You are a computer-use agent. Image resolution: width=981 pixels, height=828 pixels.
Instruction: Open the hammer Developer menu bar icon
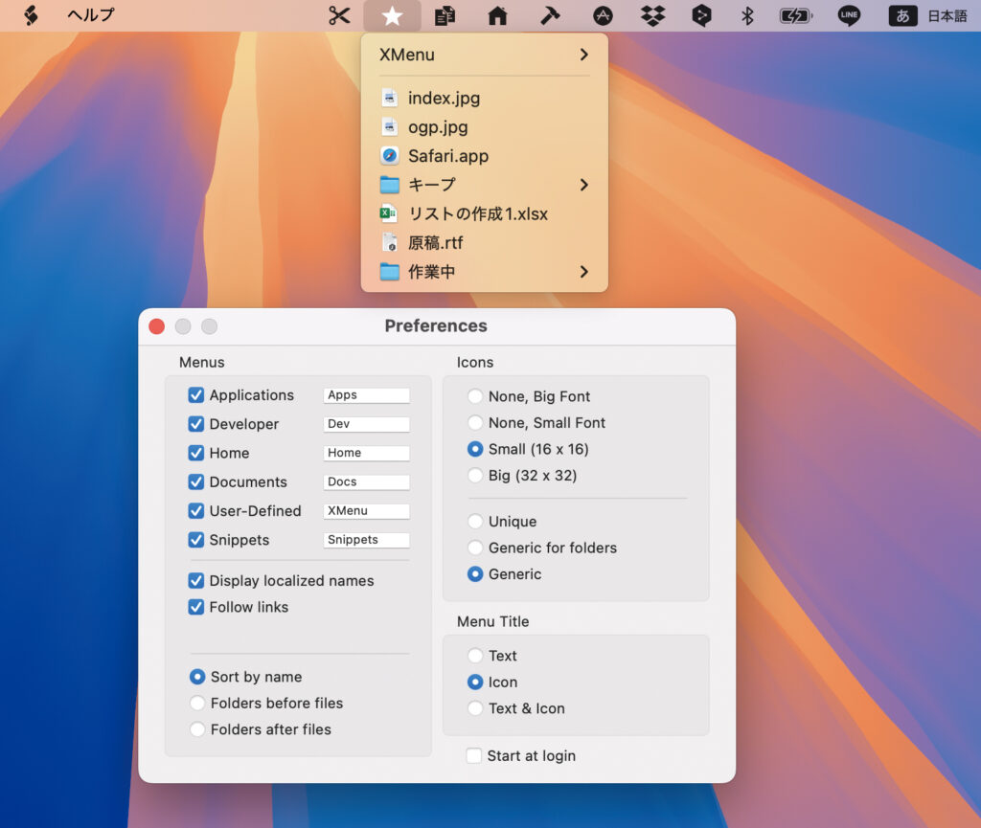(x=550, y=15)
